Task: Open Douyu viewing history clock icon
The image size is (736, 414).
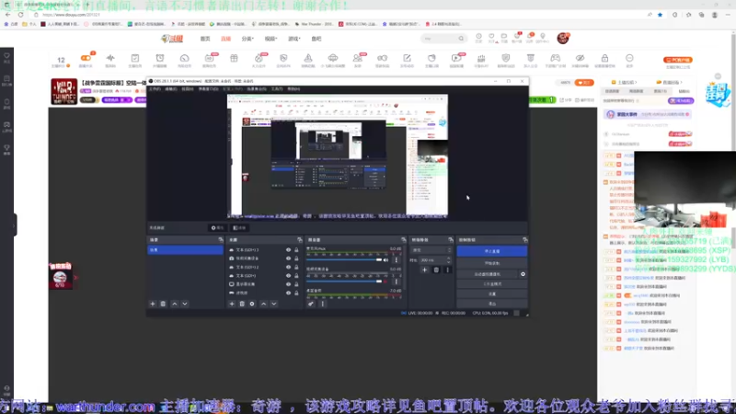Action: [x=478, y=37]
